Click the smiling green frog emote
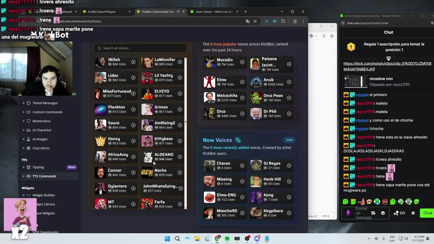The height and width of the screenshot is (244, 434). click(x=346, y=202)
